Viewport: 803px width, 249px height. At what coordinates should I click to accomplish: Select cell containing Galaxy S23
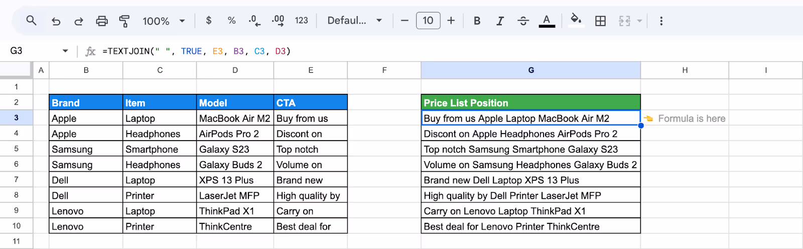(235, 149)
